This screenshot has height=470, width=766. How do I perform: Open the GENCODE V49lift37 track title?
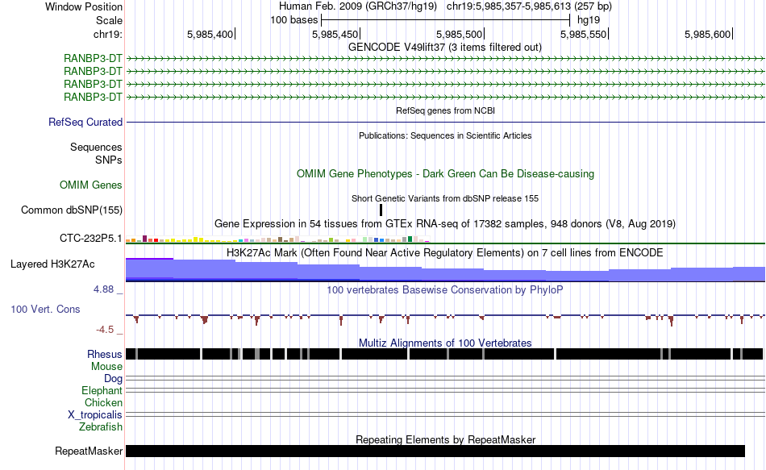[444, 48]
